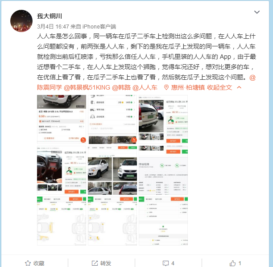
Task: Open the first thumbnail of white car rear
Action: (62, 119)
